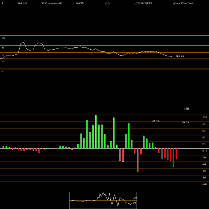This screenshot has width=209, height=209.
Task: Click the -29 value in mini chart
Action: tap(135, 198)
